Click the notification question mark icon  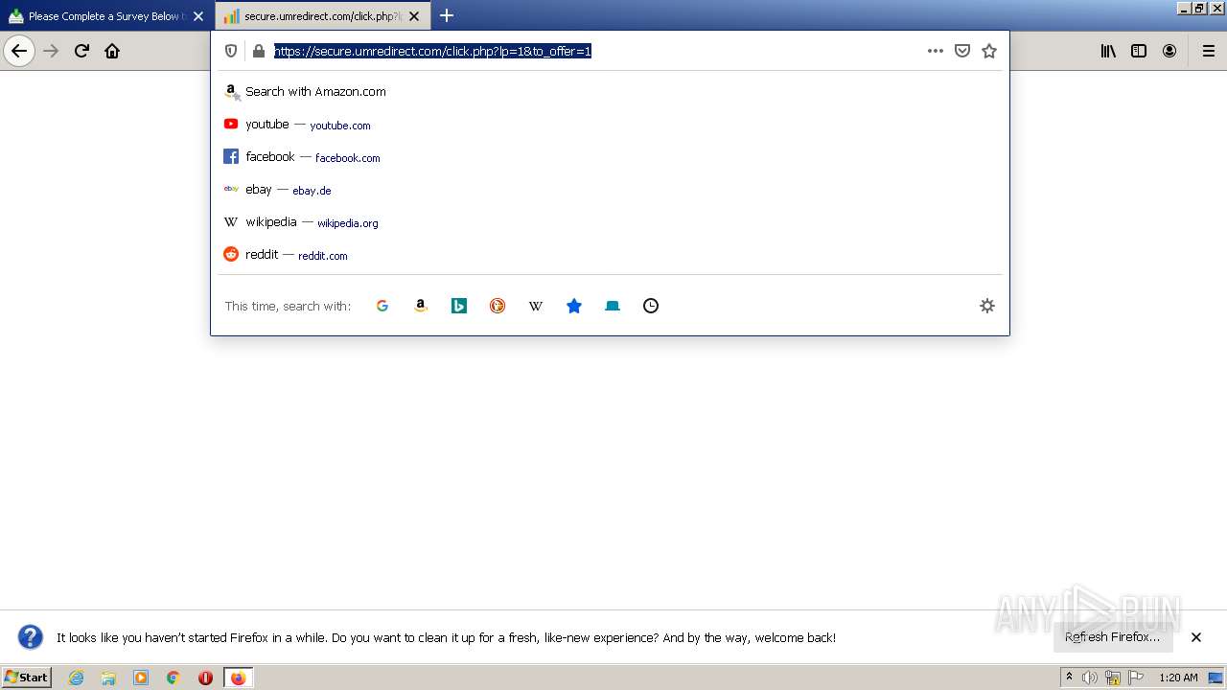[x=31, y=636]
